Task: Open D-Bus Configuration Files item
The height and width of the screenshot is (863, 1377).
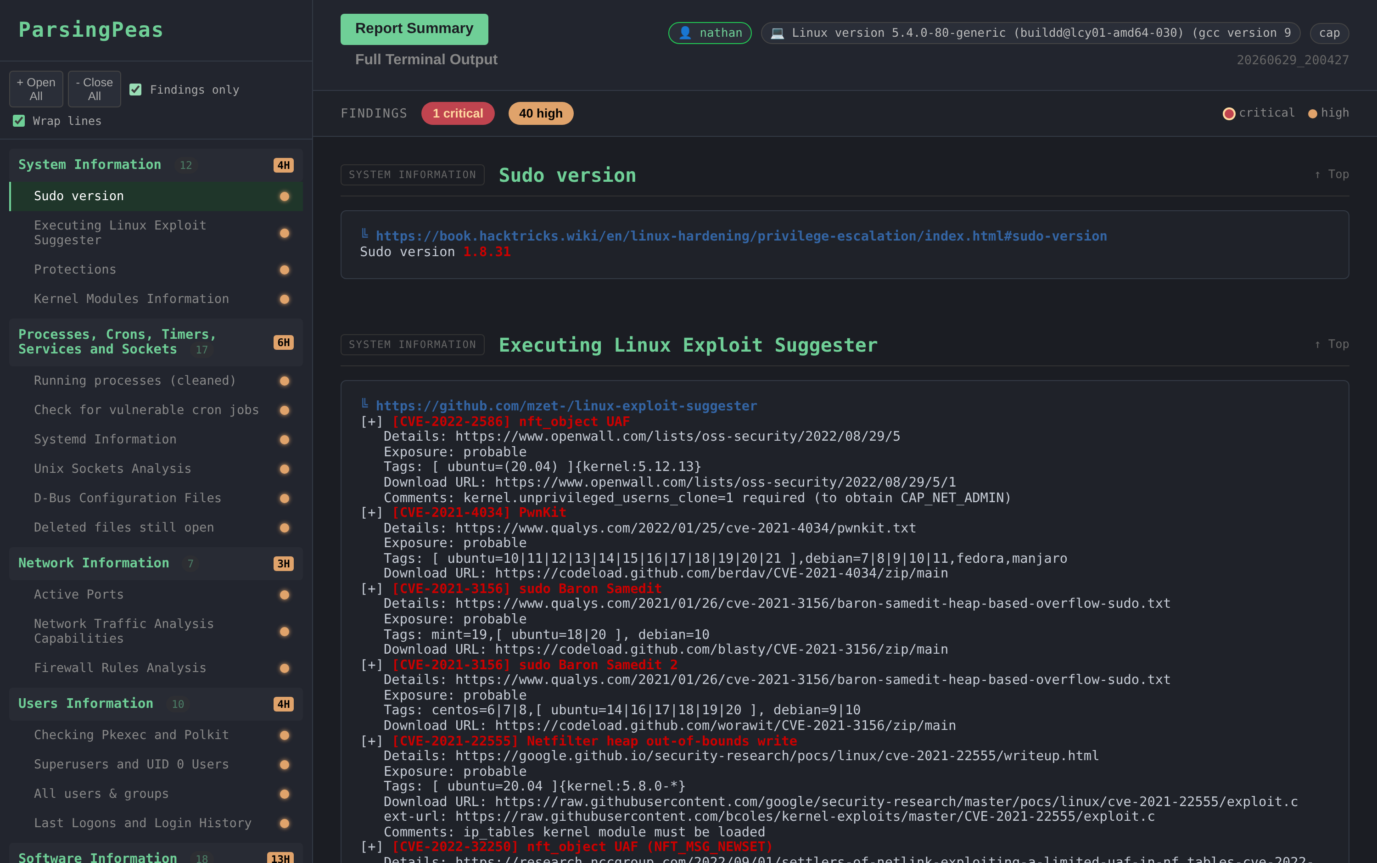Action: click(156, 498)
